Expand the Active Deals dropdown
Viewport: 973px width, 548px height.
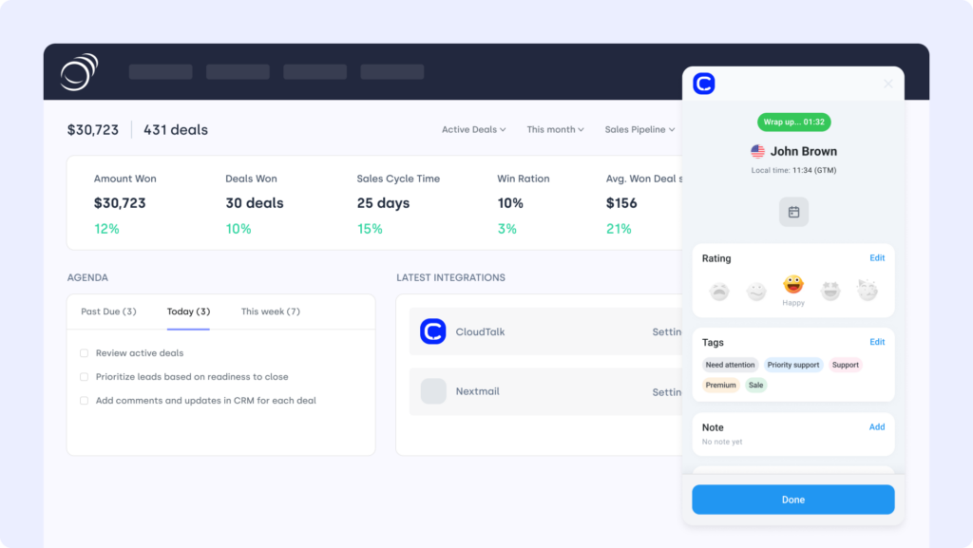473,129
